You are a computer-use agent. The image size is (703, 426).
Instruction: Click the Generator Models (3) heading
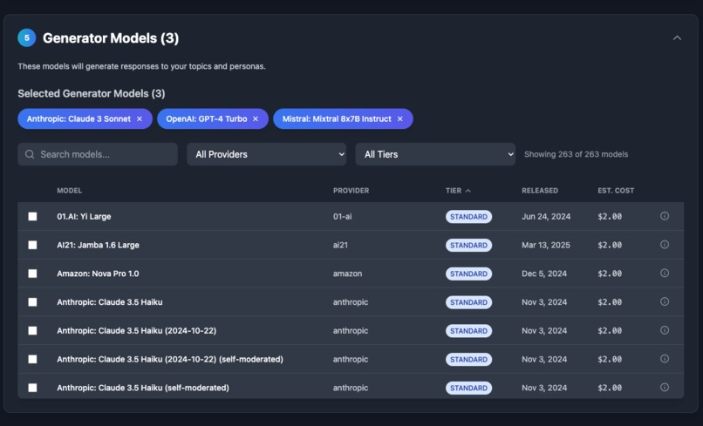(x=111, y=38)
